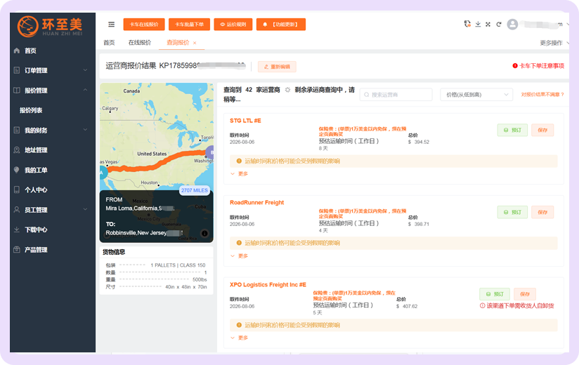Click the 搜索运营商 search field
The width and height of the screenshot is (579, 365).
tap(396, 95)
